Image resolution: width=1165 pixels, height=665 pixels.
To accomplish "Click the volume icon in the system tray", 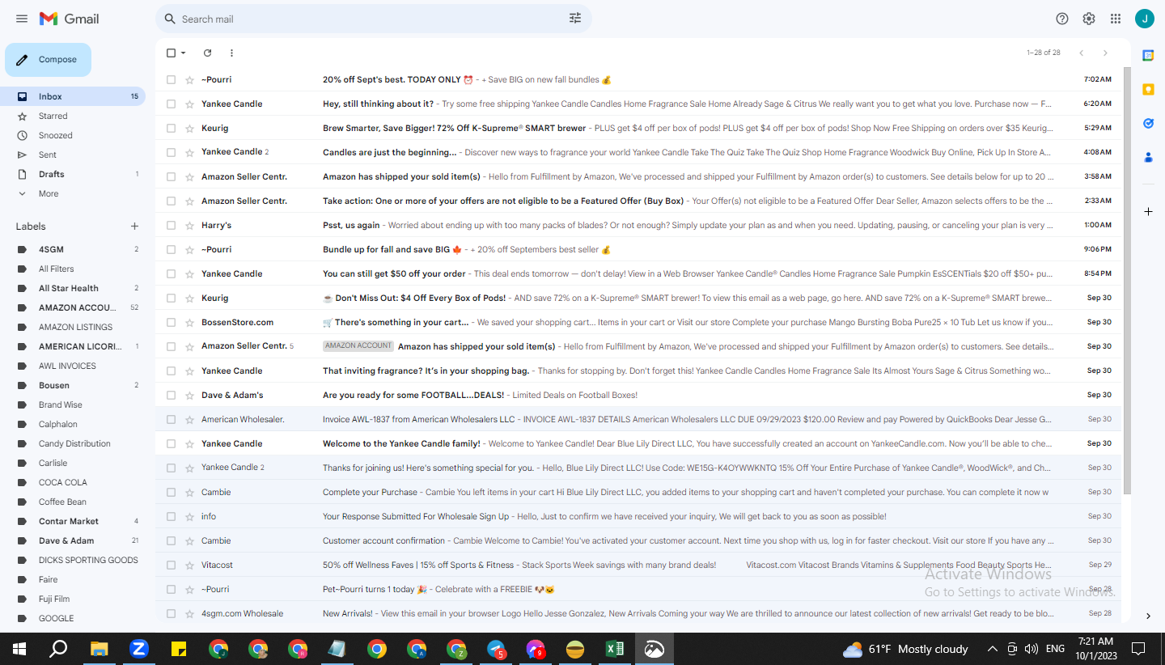I will pyautogui.click(x=1031, y=649).
